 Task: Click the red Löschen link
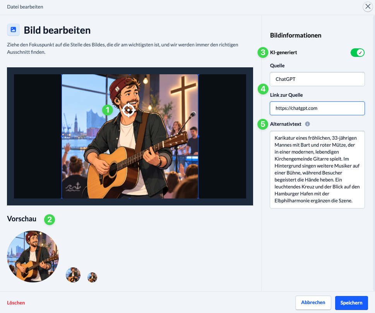pos(16,303)
